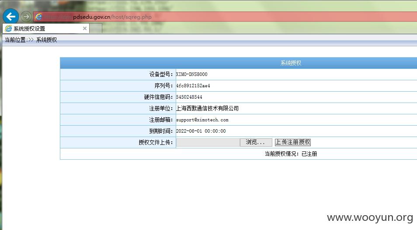Open a new blank tab
417x230 pixels.
(x=96, y=28)
